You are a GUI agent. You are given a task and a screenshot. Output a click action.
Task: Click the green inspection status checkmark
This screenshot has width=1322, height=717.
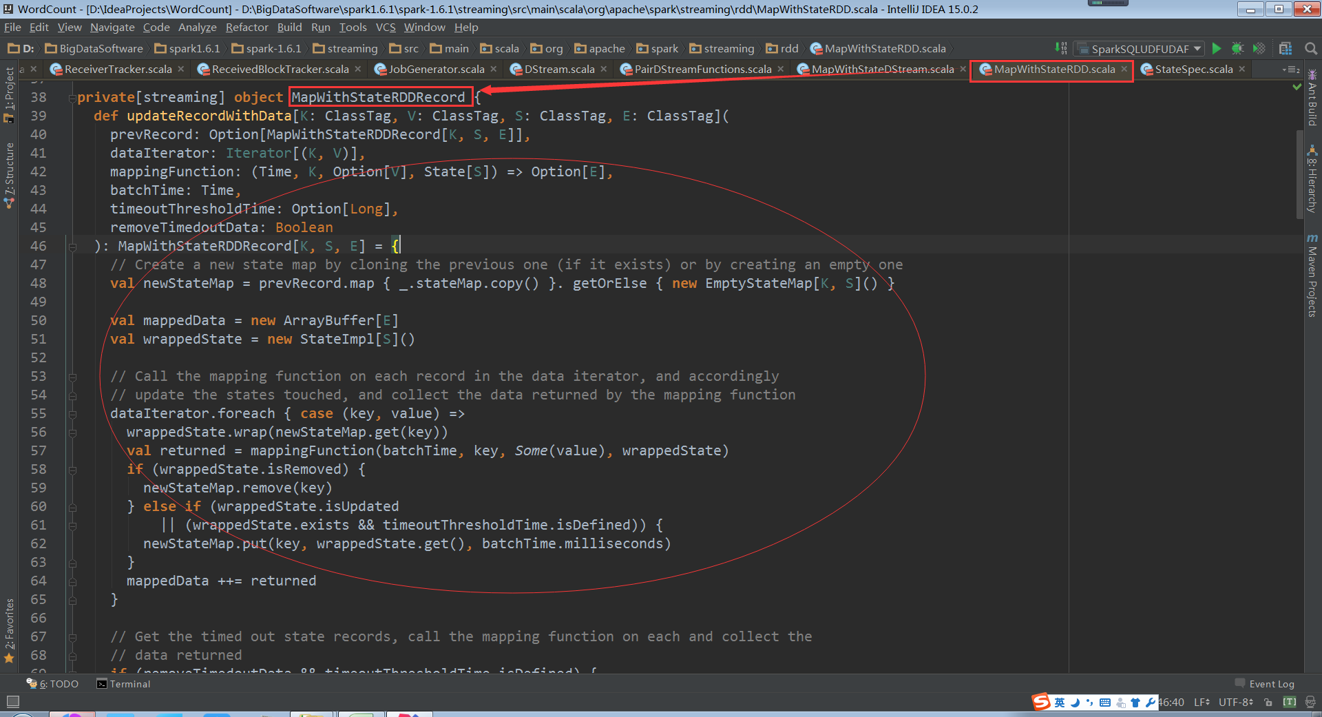(x=1297, y=87)
